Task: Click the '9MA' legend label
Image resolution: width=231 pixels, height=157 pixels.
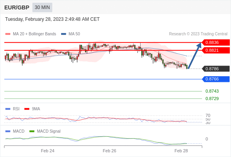Action: point(36,109)
